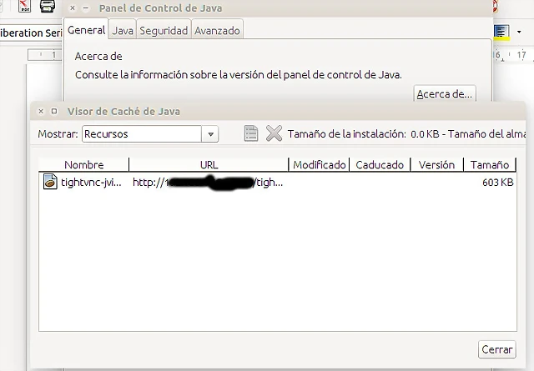
Task: Click the text alignment icon in the background toolbar
Action: coord(501,32)
